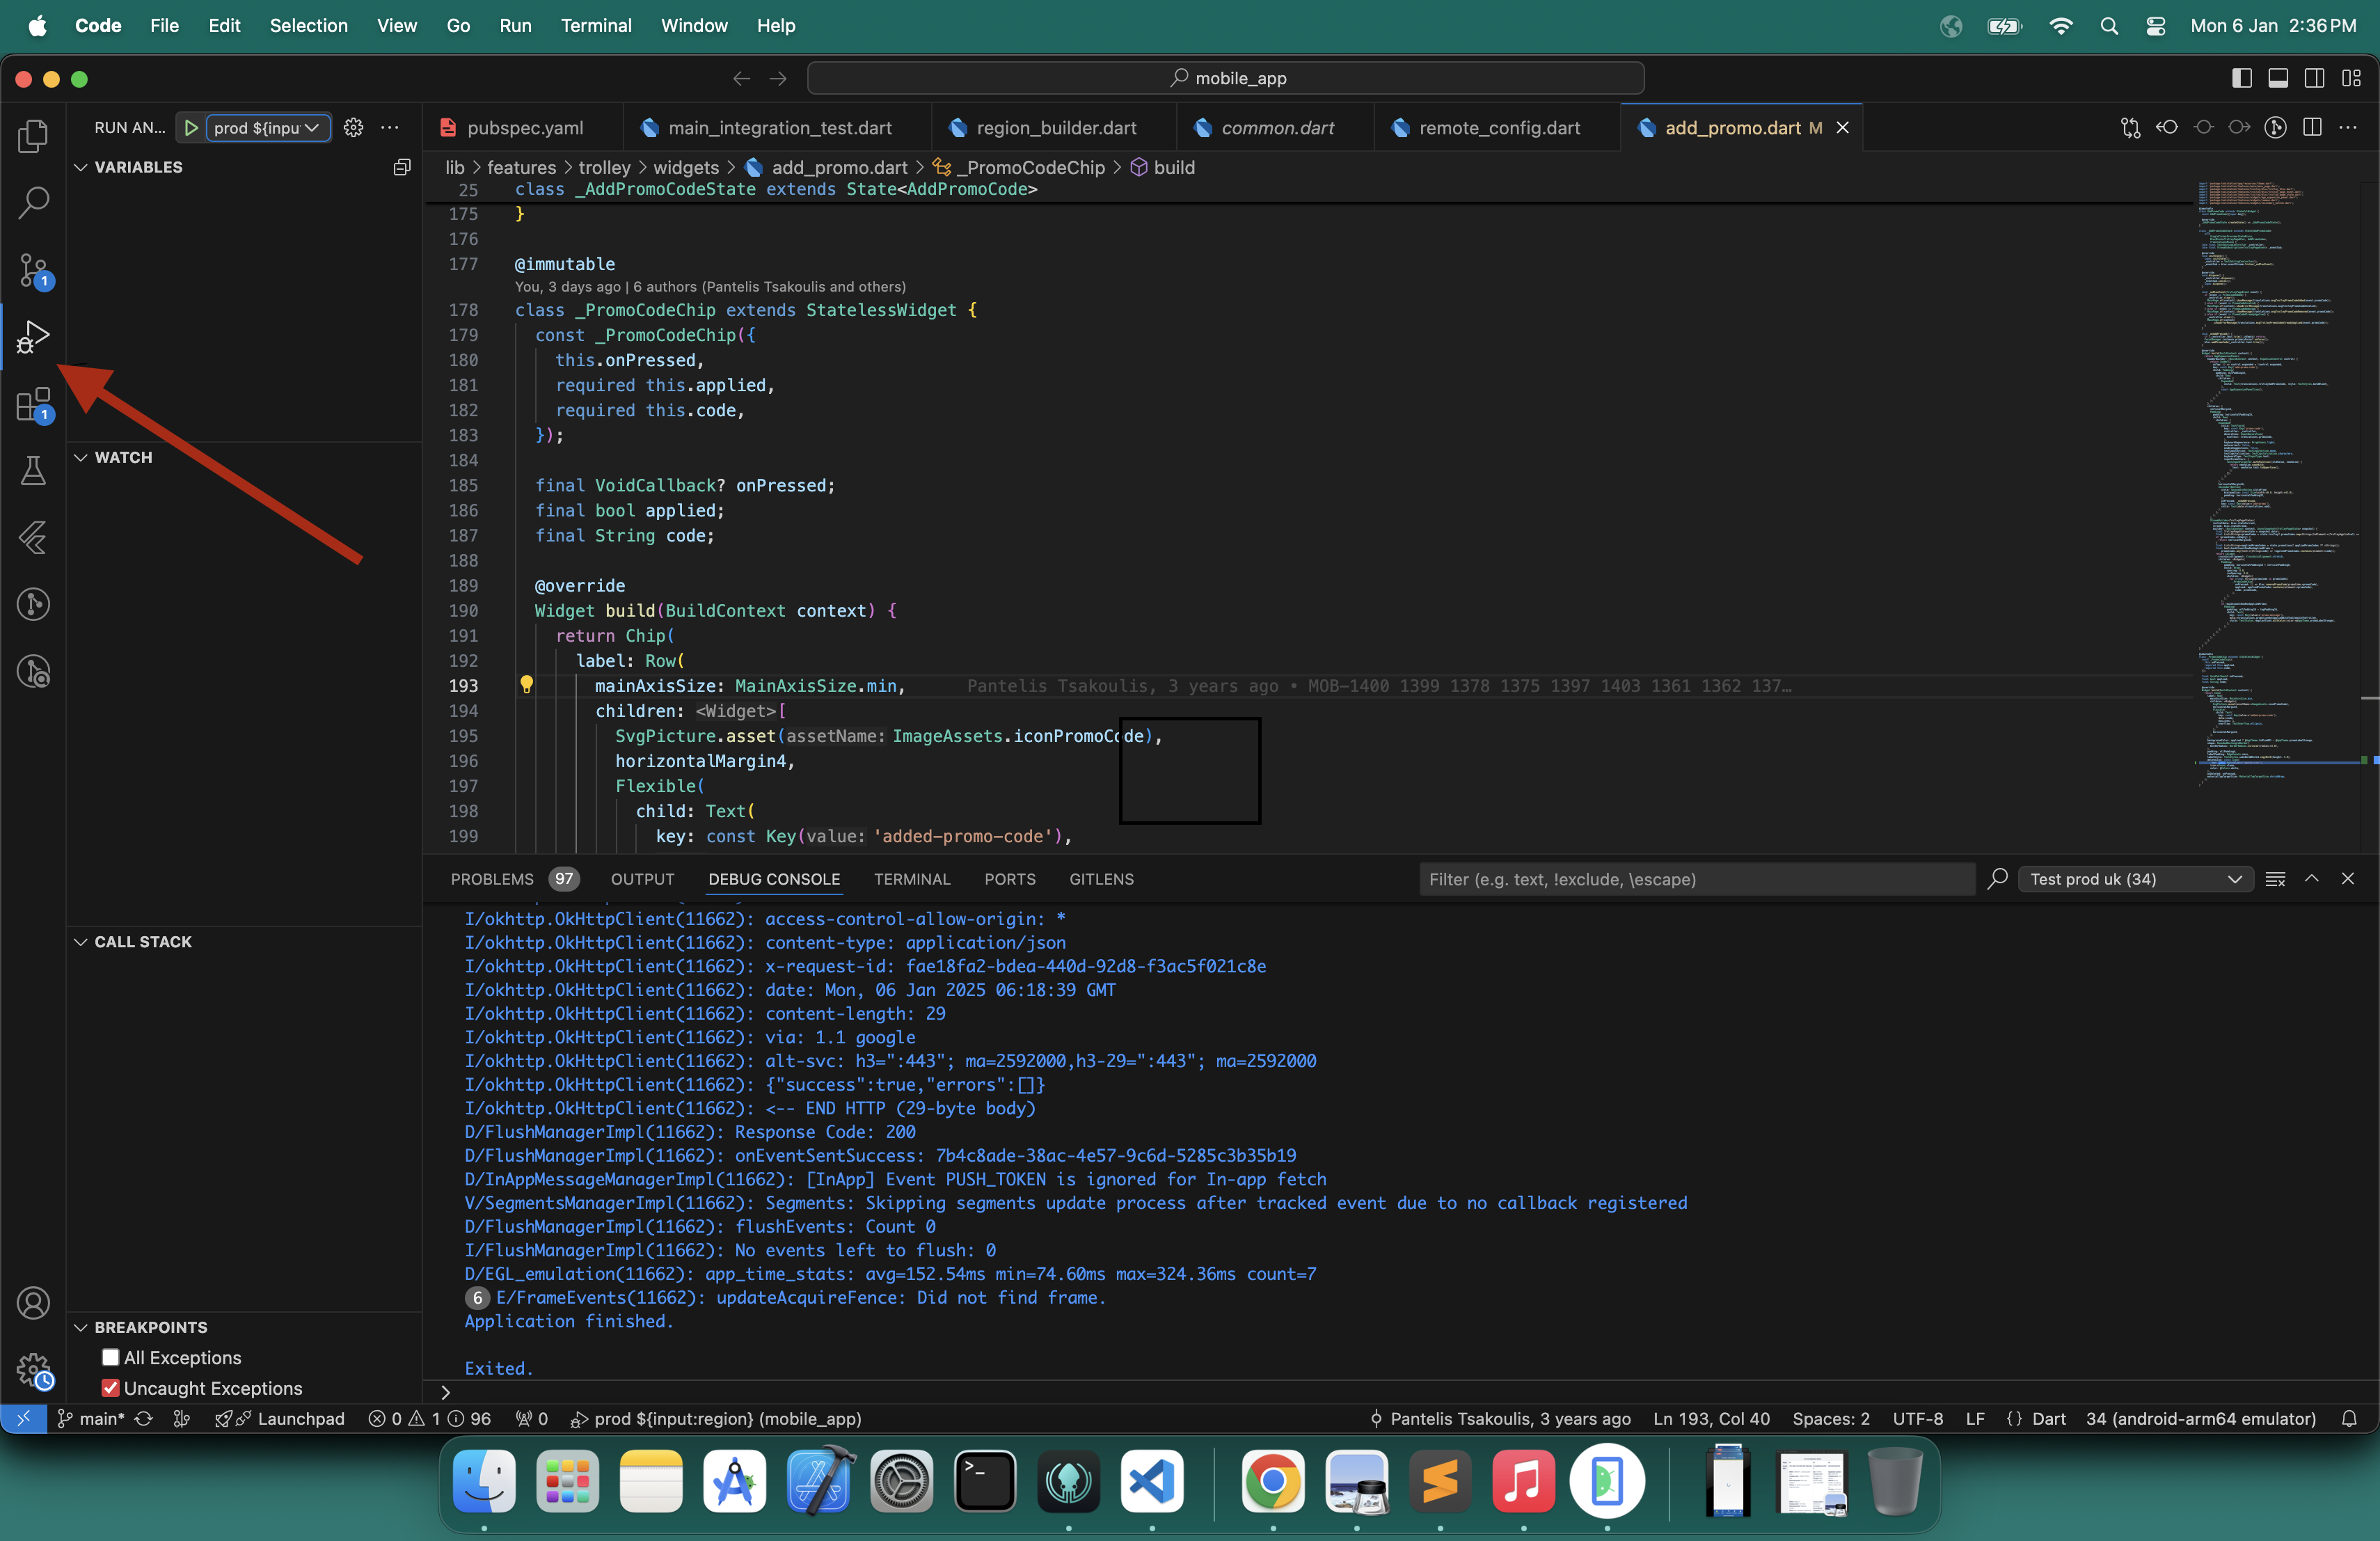Open the Extensions view
This screenshot has height=1541, width=2380.
(x=33, y=404)
